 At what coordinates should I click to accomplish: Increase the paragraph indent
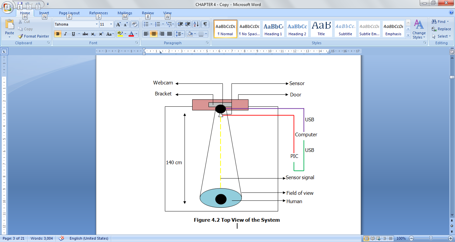[x=188, y=24]
